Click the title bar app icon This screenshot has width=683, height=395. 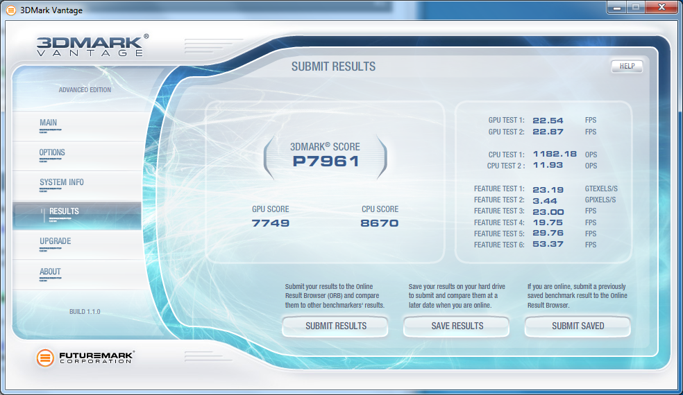tap(11, 10)
